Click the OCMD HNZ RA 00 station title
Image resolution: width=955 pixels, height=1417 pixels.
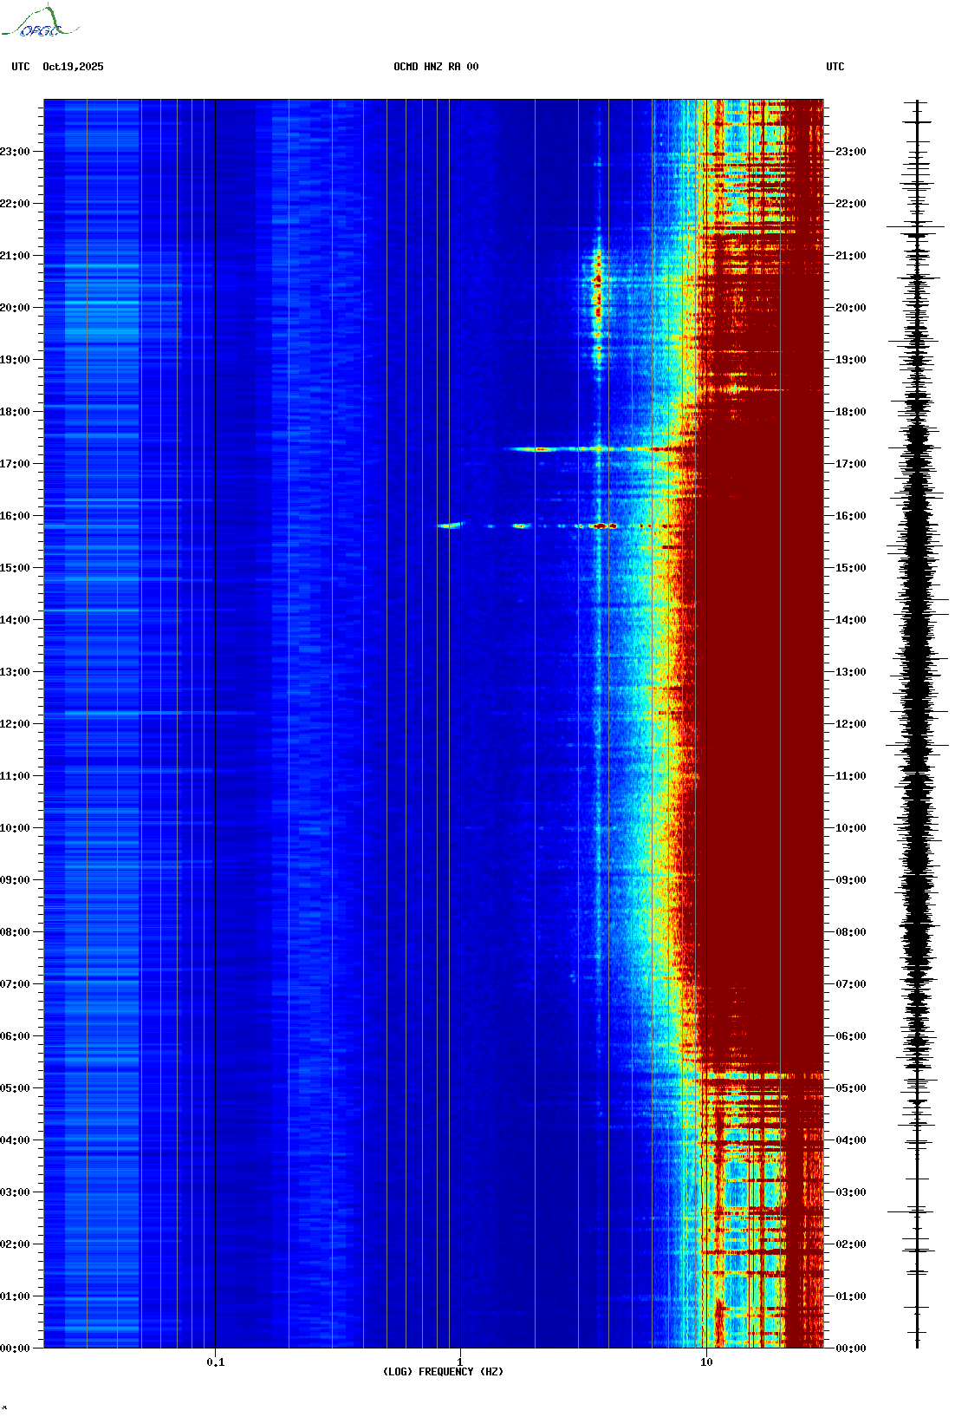(x=436, y=67)
